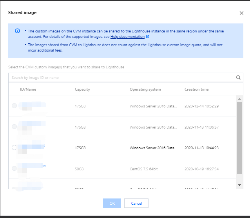Click the CentOS 7.5 64bit row text
The height and width of the screenshot is (218, 250).
[x=145, y=169]
